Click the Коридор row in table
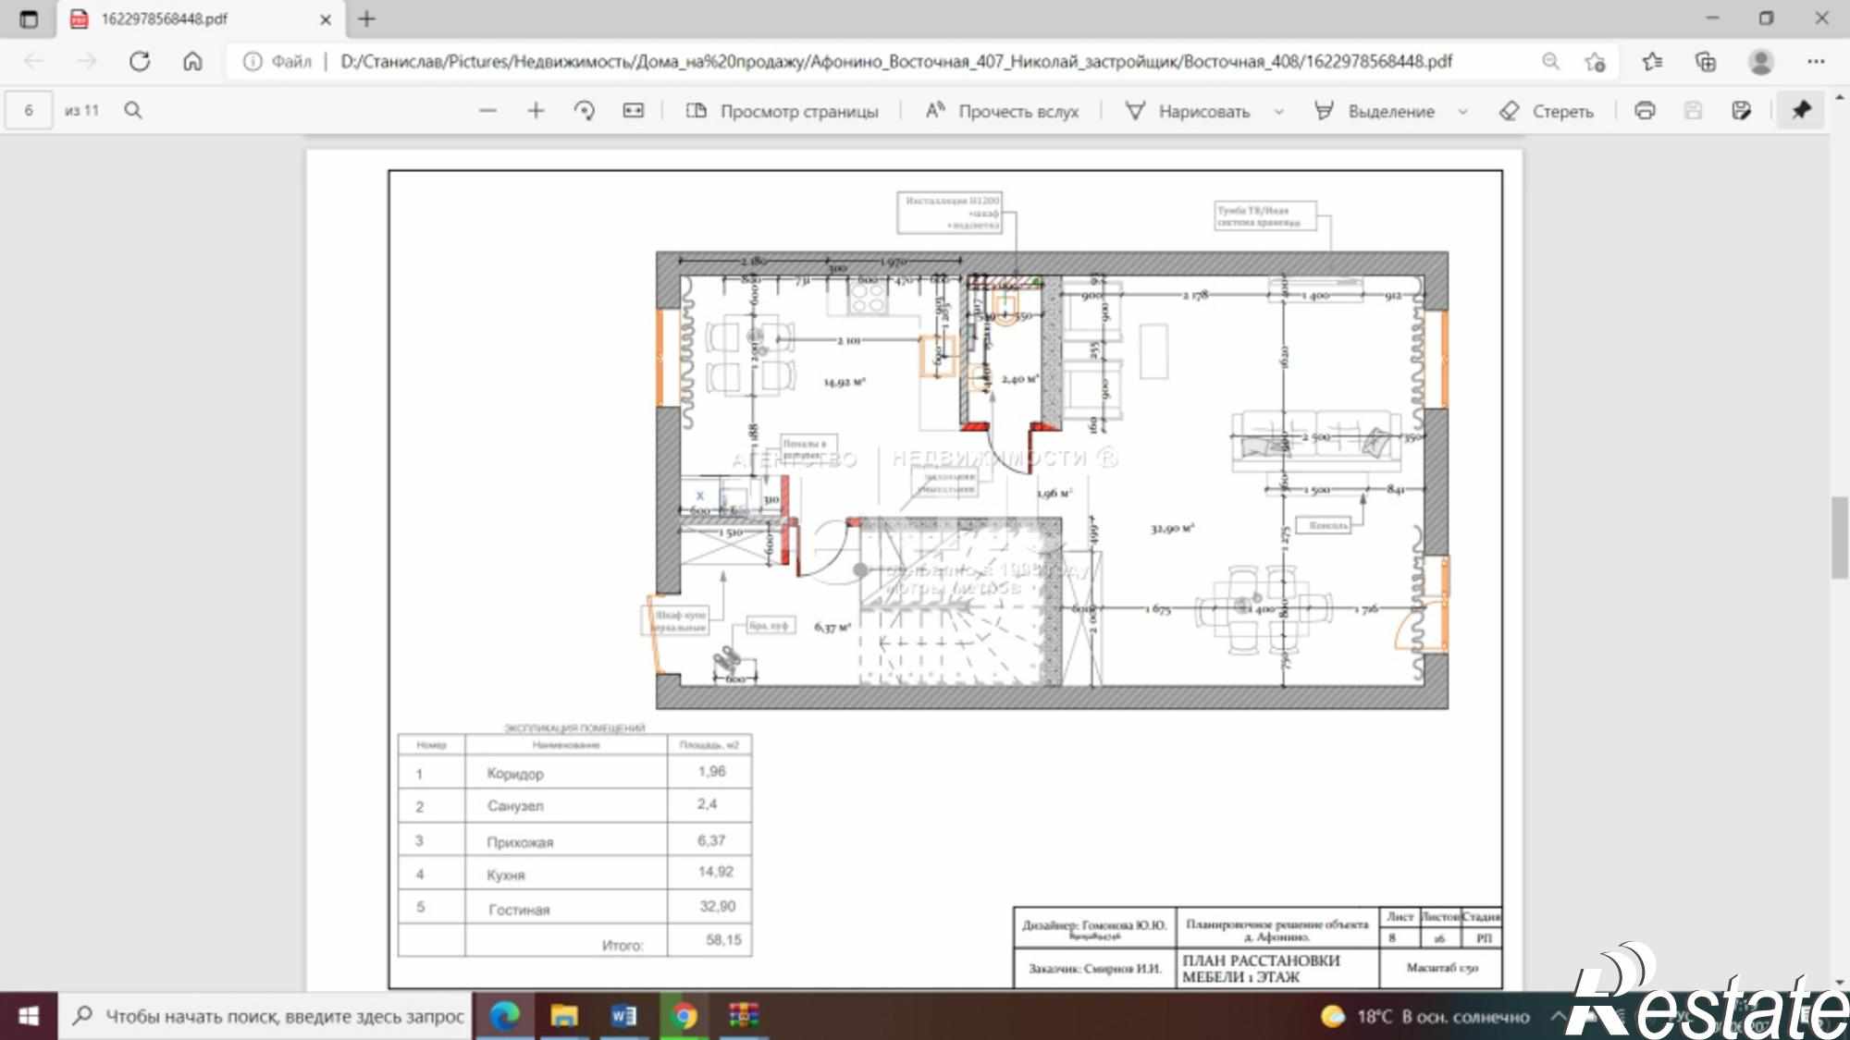 pyautogui.click(x=574, y=772)
